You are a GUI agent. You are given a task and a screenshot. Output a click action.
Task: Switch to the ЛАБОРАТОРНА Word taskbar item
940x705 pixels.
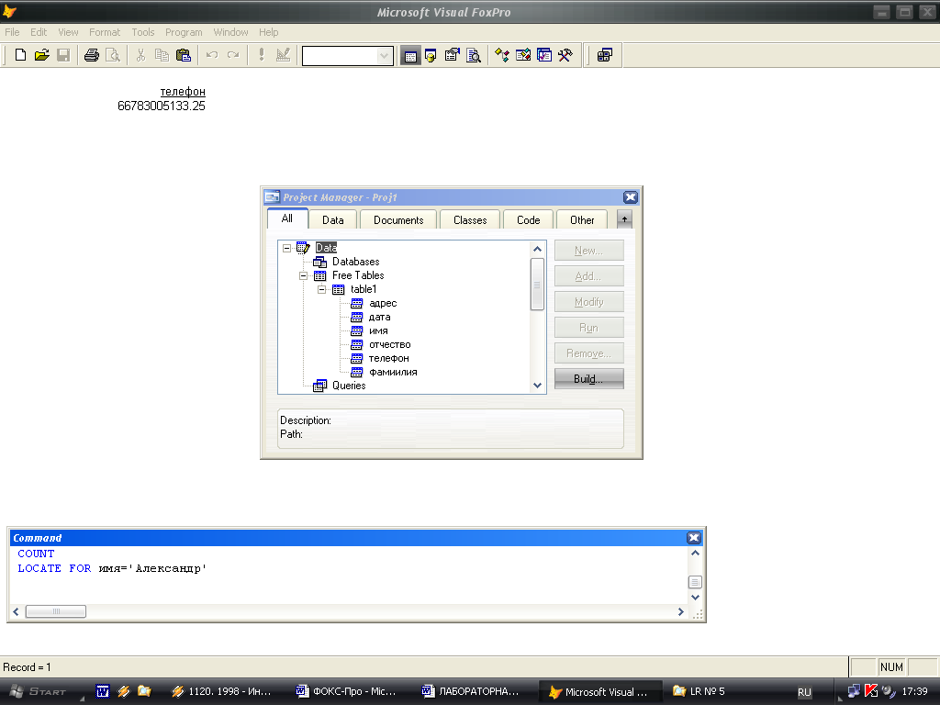pyautogui.click(x=471, y=691)
